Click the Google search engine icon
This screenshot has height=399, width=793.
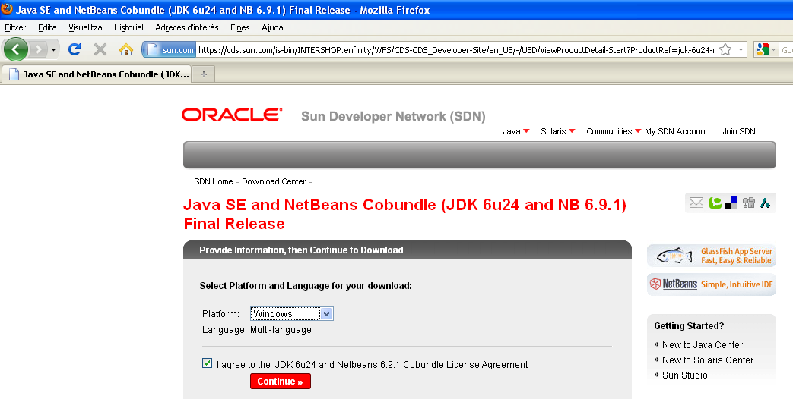point(762,49)
